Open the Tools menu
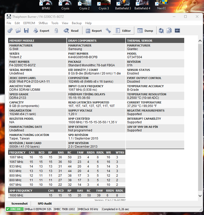 point(55,23)
